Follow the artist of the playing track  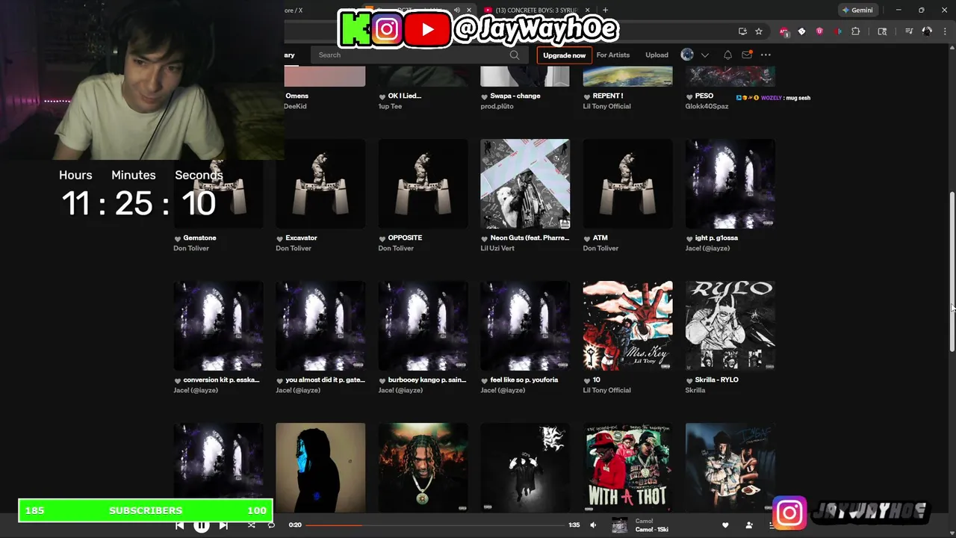(x=749, y=525)
